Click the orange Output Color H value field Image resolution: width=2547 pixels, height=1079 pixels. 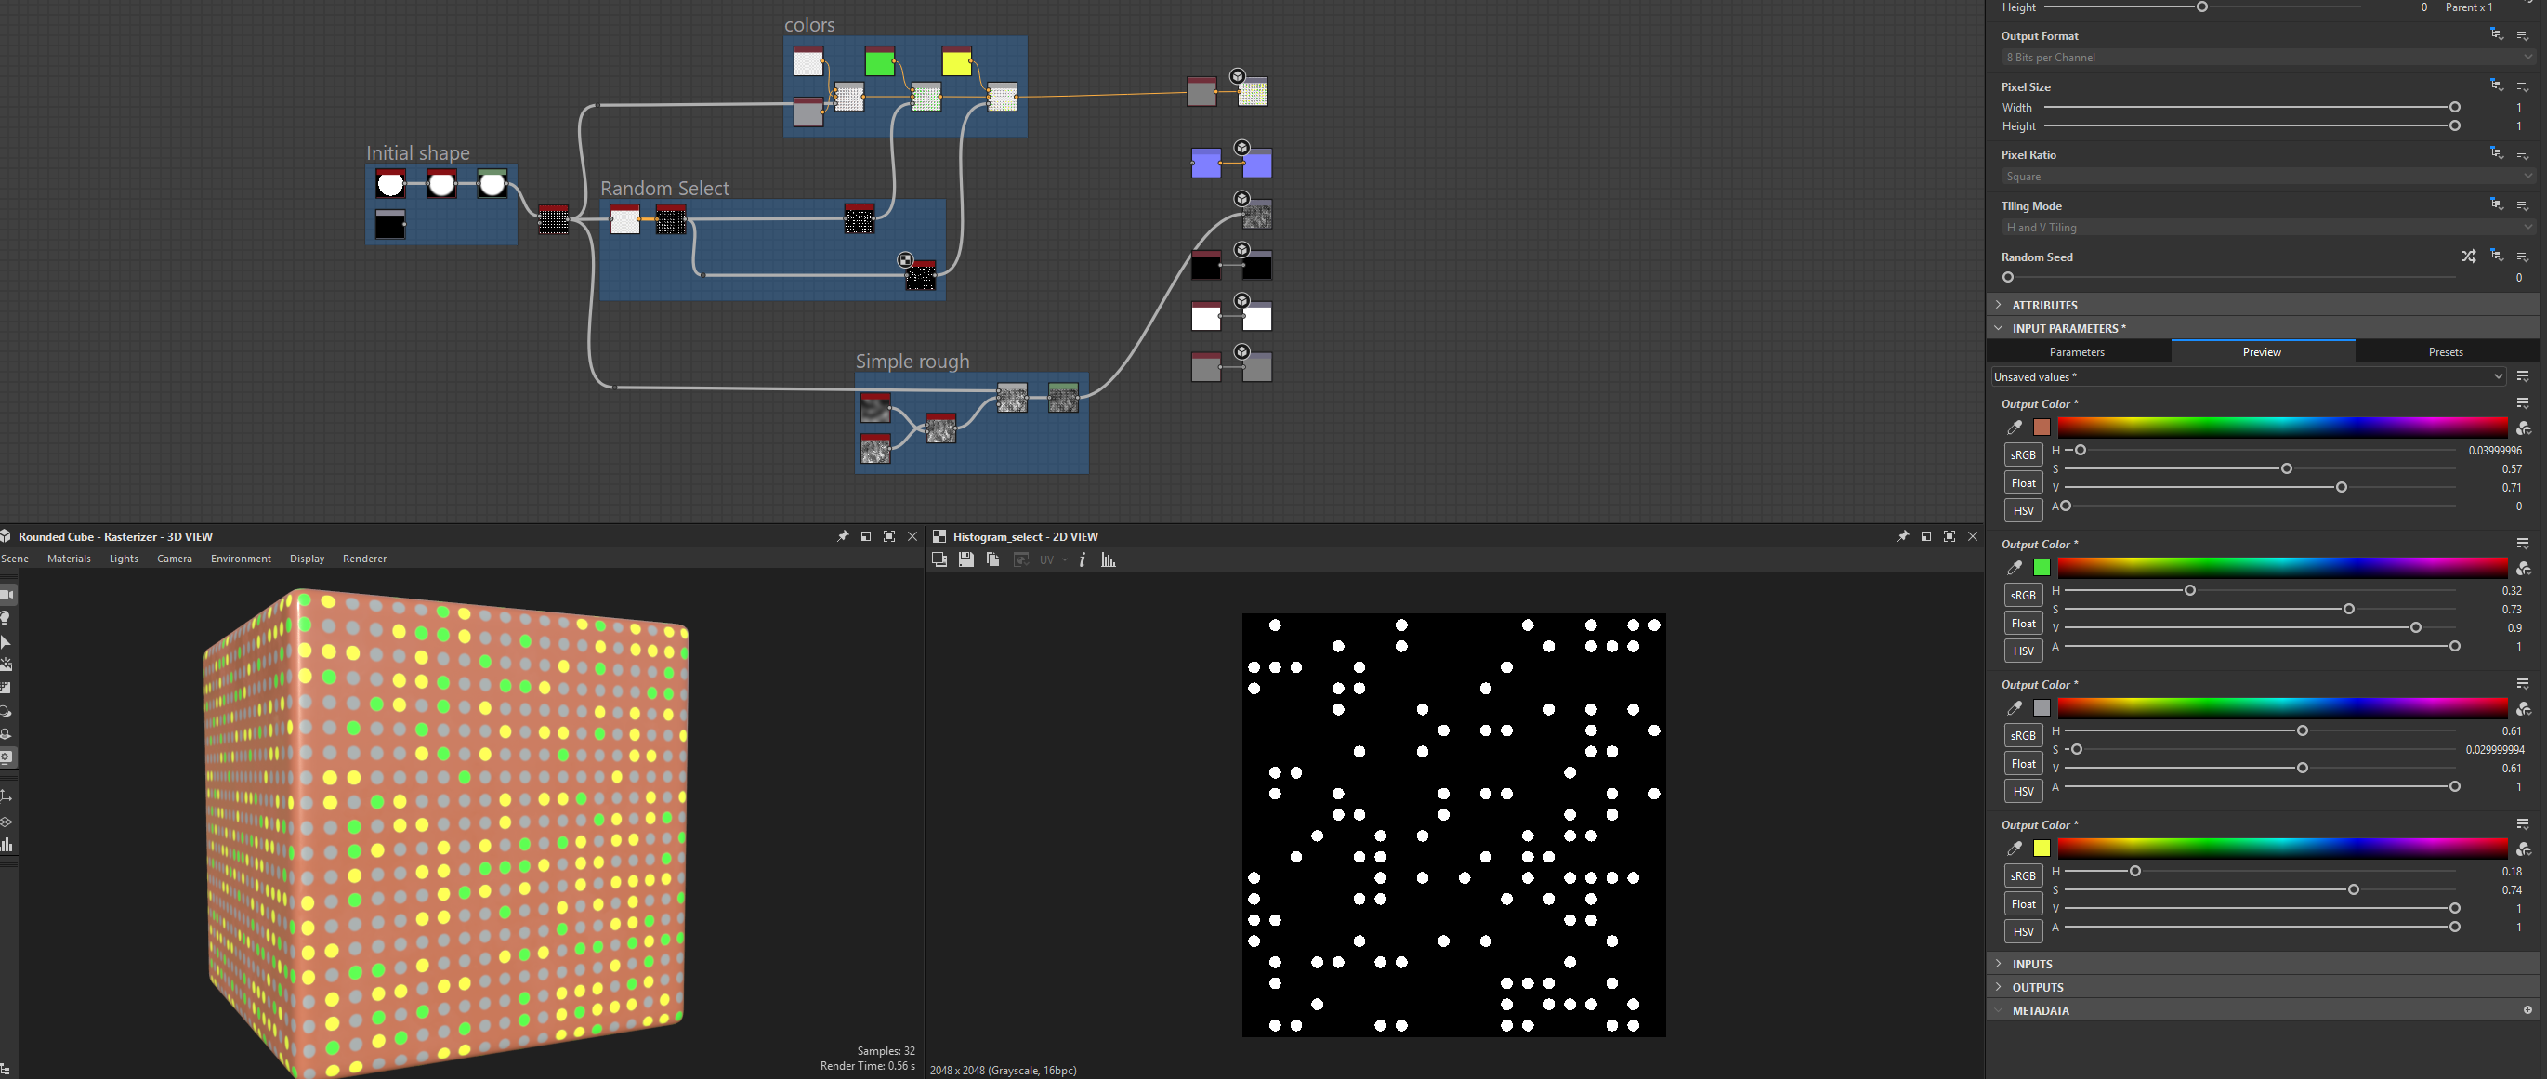tap(2496, 450)
